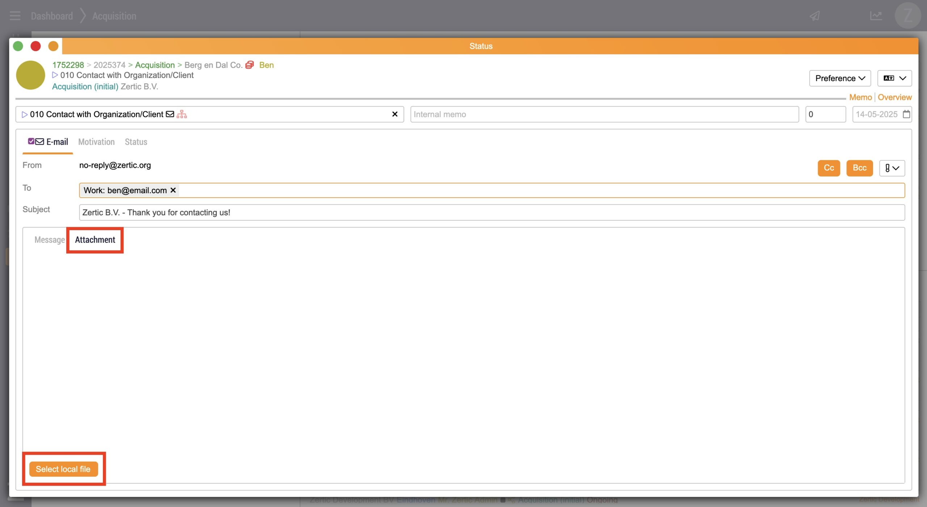Expand the Preference dropdown
This screenshot has height=507, width=927.
coord(840,78)
